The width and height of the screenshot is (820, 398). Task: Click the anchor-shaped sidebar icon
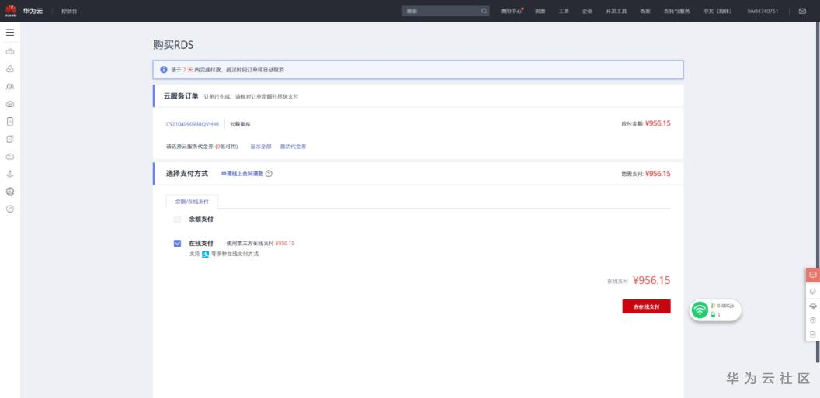tap(10, 174)
